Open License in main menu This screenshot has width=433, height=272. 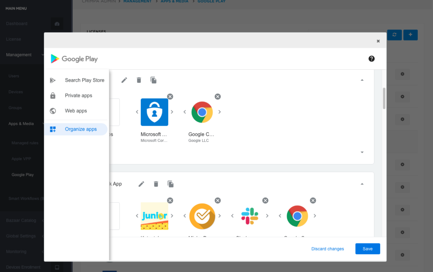tap(14, 39)
